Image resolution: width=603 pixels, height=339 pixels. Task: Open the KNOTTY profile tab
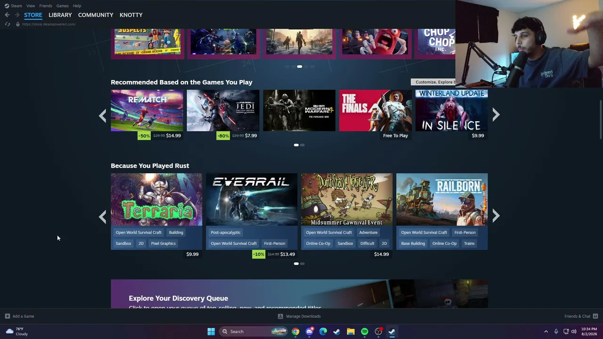pyautogui.click(x=131, y=15)
